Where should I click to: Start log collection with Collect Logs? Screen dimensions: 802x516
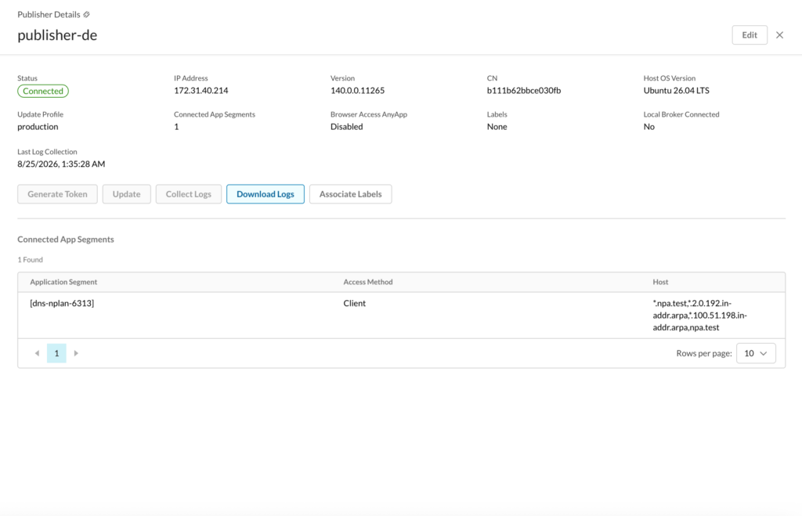(188, 194)
